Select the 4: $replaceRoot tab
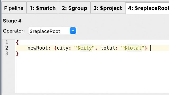Image resolution: width=169 pixels, height=95 pixels. coord(147,8)
